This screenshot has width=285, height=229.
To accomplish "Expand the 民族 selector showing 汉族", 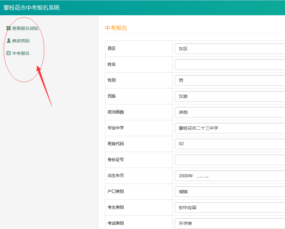I will 230,96.
